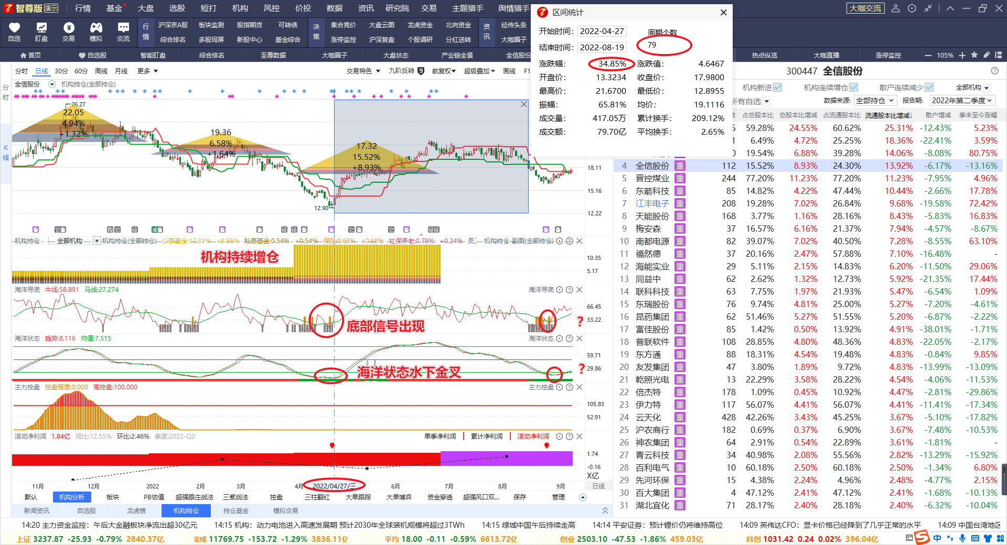Open pencil edit icon in top bar
The height and width of the screenshot is (545, 1007).
click(x=987, y=55)
